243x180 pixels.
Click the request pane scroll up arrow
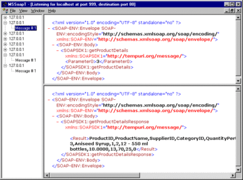(x=238, y=17)
